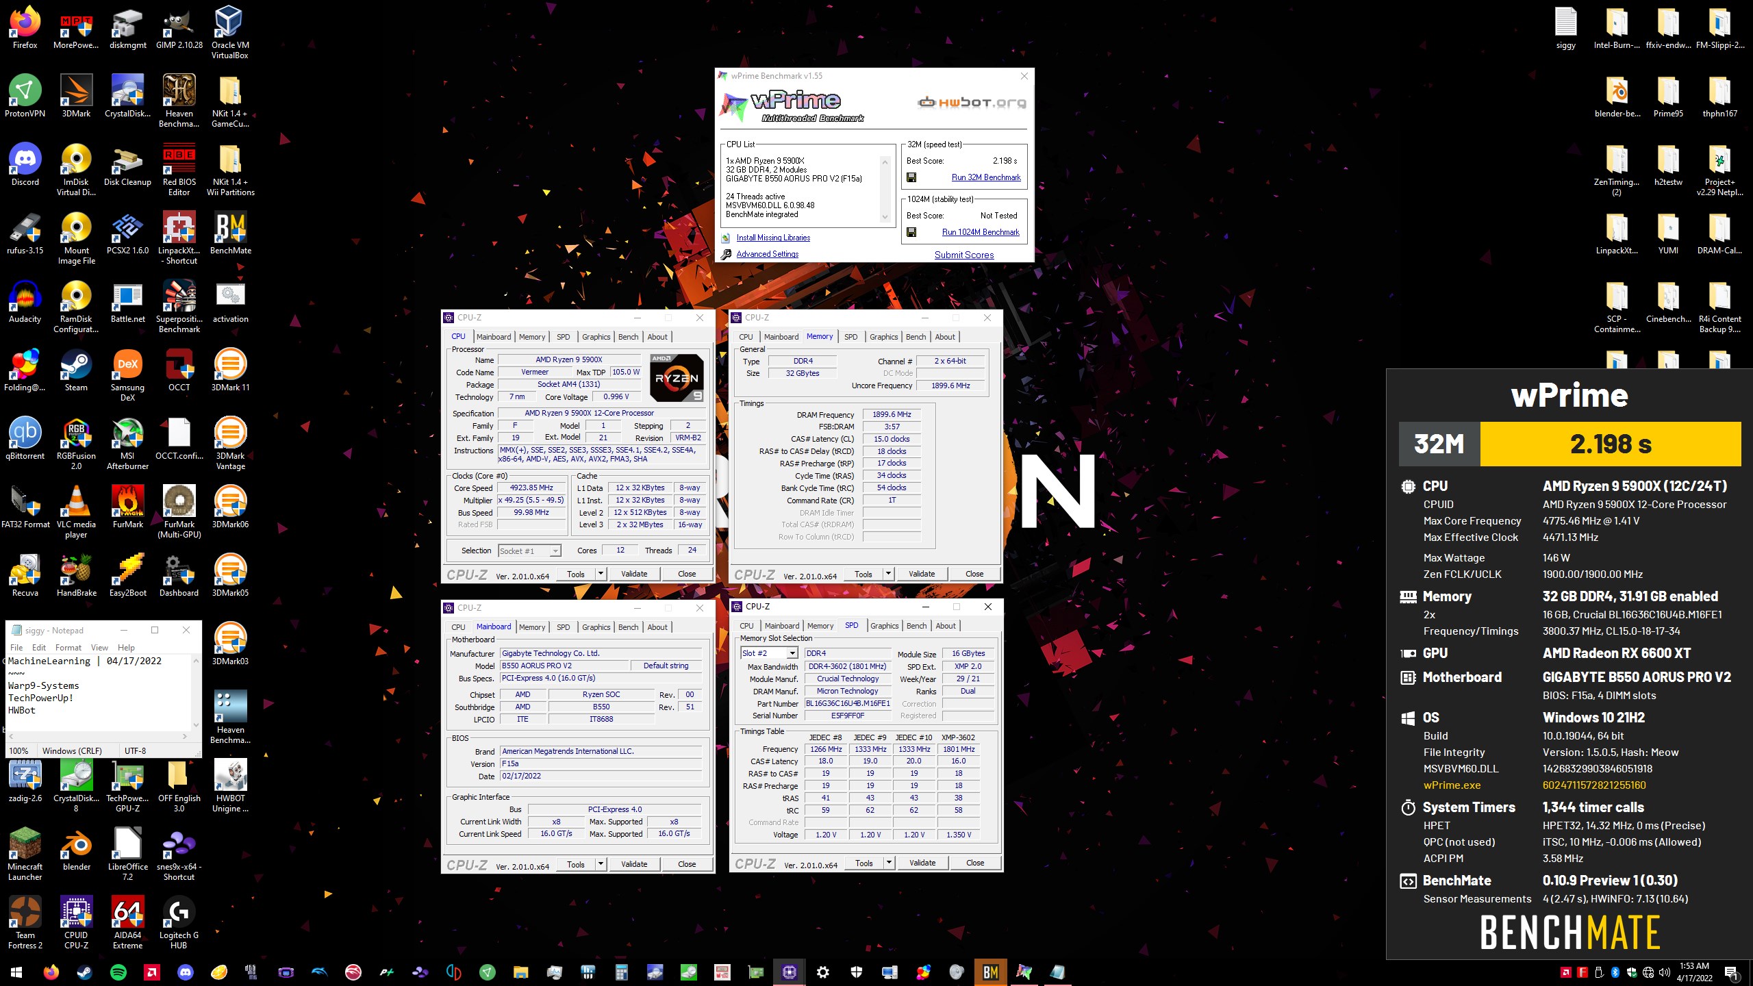Image resolution: width=1753 pixels, height=986 pixels.
Task: Switch to Graphics tab in CPU-Z Memory window
Action: click(883, 337)
